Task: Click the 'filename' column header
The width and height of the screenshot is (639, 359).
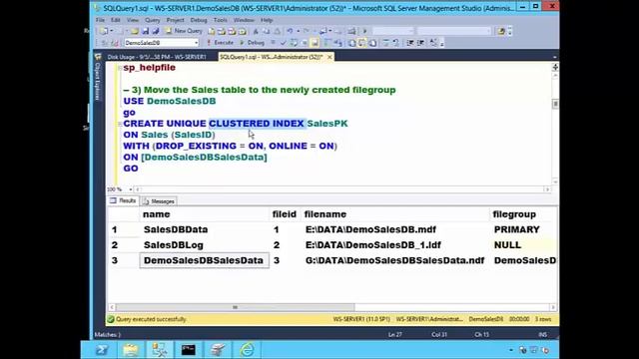Action: click(x=395, y=214)
